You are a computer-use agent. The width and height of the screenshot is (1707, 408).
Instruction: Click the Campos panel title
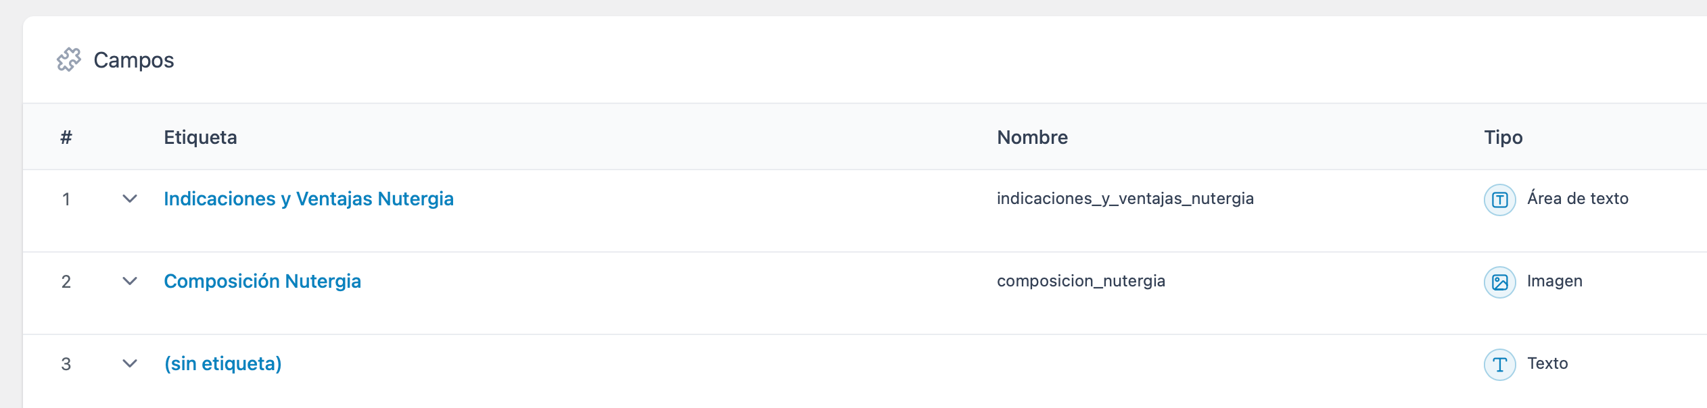point(134,60)
